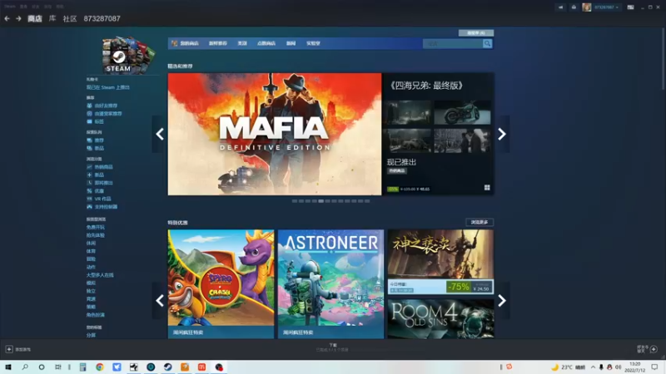
Task: Click controller icon beside 支持控制器
Action: (x=89, y=206)
